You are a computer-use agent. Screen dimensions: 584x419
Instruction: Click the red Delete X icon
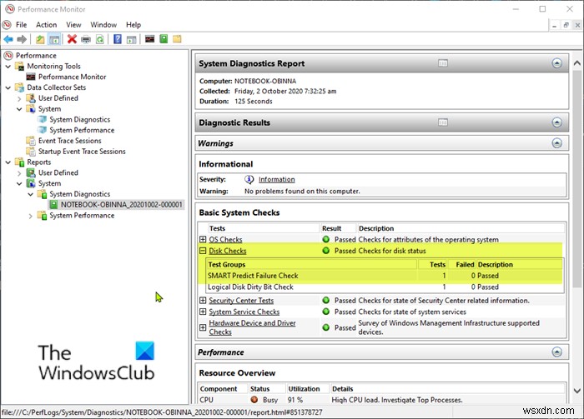(72, 38)
